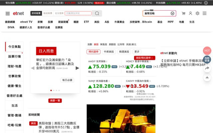Viewport: 213px width, 133px height.
Task: Click HKD badge beside 7.449
Action: [149, 67]
